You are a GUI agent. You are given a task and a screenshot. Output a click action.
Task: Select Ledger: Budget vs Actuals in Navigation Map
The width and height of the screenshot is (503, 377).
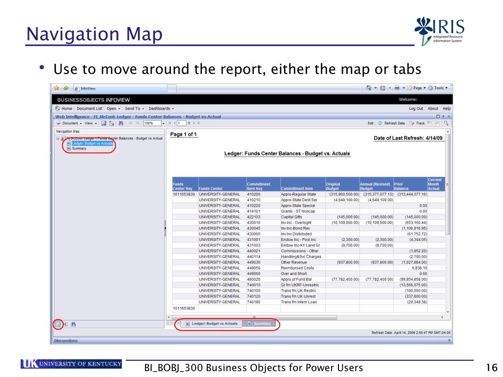92,143
